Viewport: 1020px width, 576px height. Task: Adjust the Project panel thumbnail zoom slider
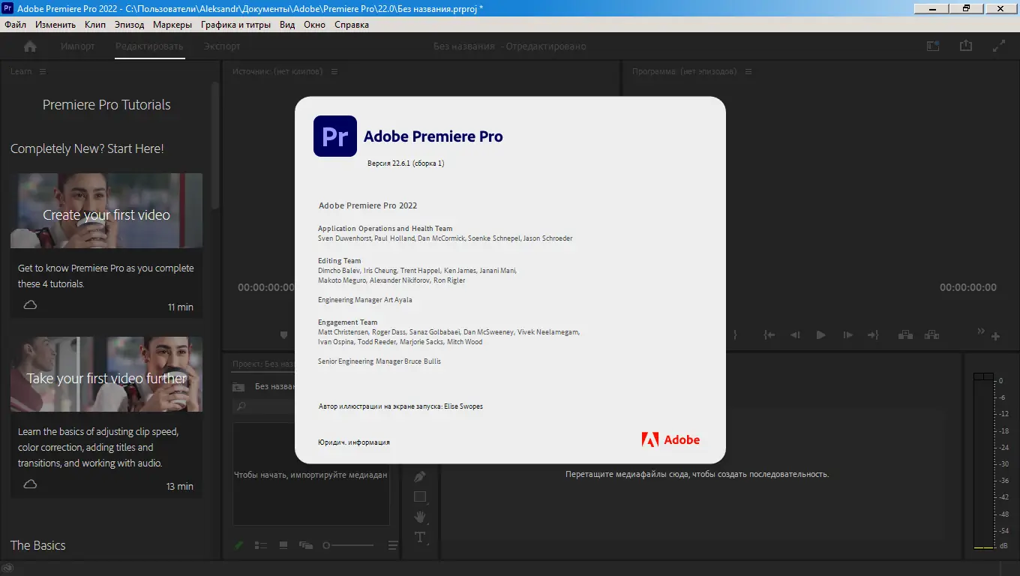(348, 545)
